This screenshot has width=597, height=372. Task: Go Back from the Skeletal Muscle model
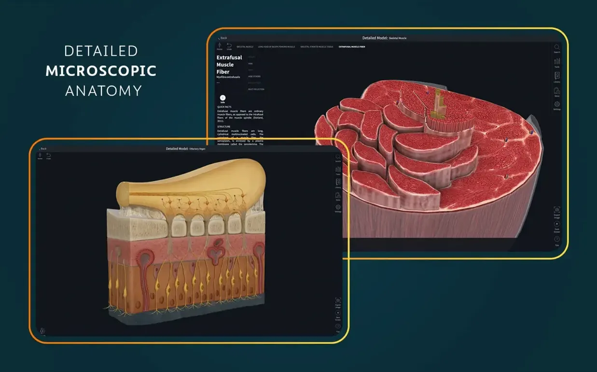point(222,38)
